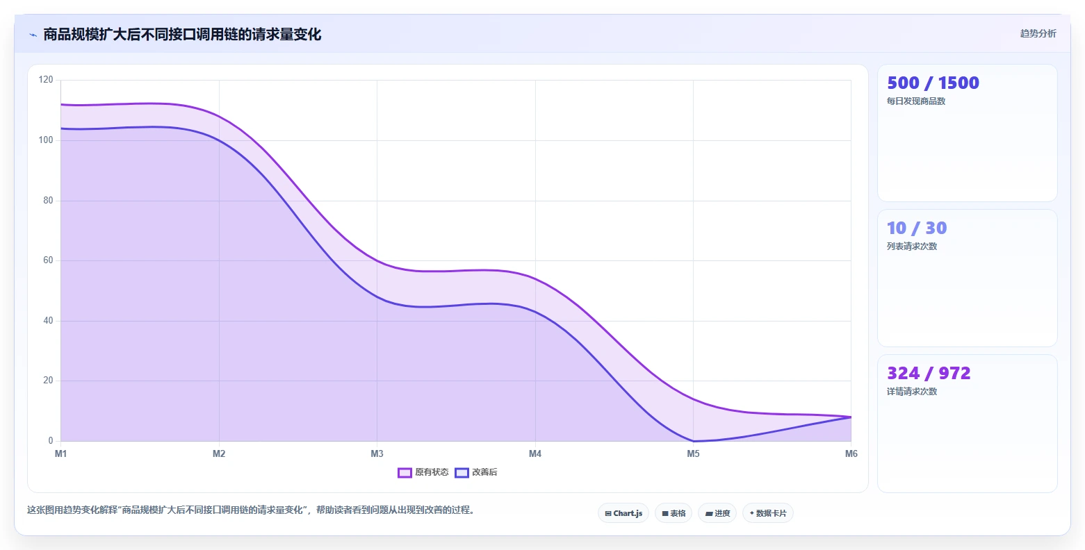Toggle the 原有状态 legend swatch

pyautogui.click(x=405, y=473)
